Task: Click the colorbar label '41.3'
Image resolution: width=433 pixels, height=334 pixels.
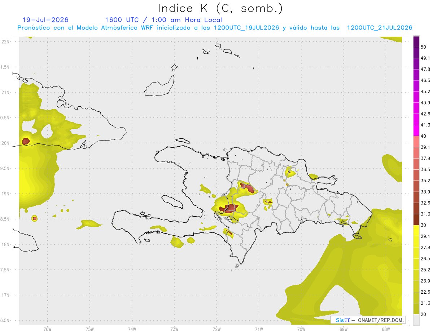Action: [425, 125]
